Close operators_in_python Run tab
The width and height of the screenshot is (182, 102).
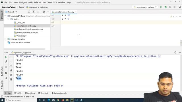(x=33, y=52)
